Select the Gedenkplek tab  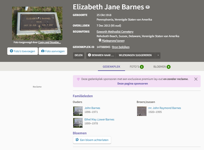[x=111, y=66]
